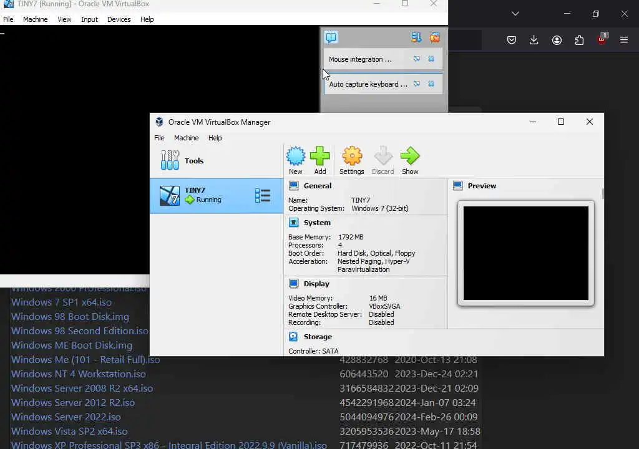639x449 pixels.
Task: Click the Boot Order value text
Action: [376, 253]
